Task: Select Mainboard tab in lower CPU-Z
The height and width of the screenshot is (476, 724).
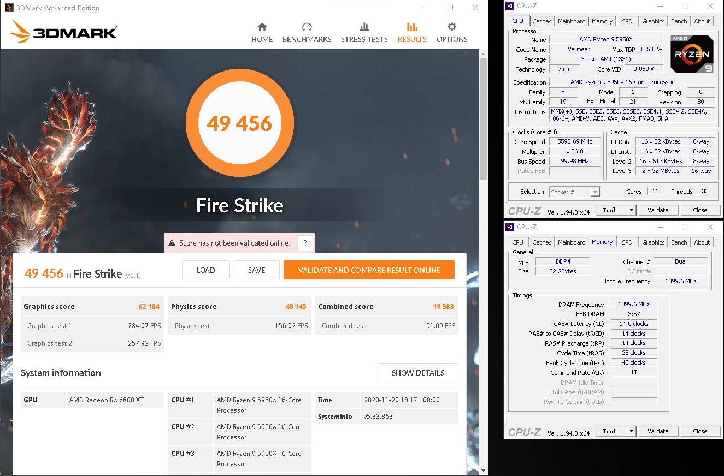Action: coord(572,242)
